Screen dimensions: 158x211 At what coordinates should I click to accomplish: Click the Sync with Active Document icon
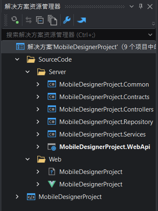[29, 20]
